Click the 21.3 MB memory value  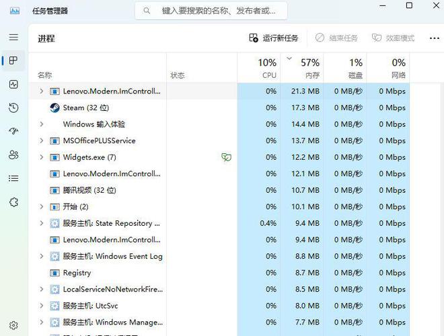pos(305,91)
